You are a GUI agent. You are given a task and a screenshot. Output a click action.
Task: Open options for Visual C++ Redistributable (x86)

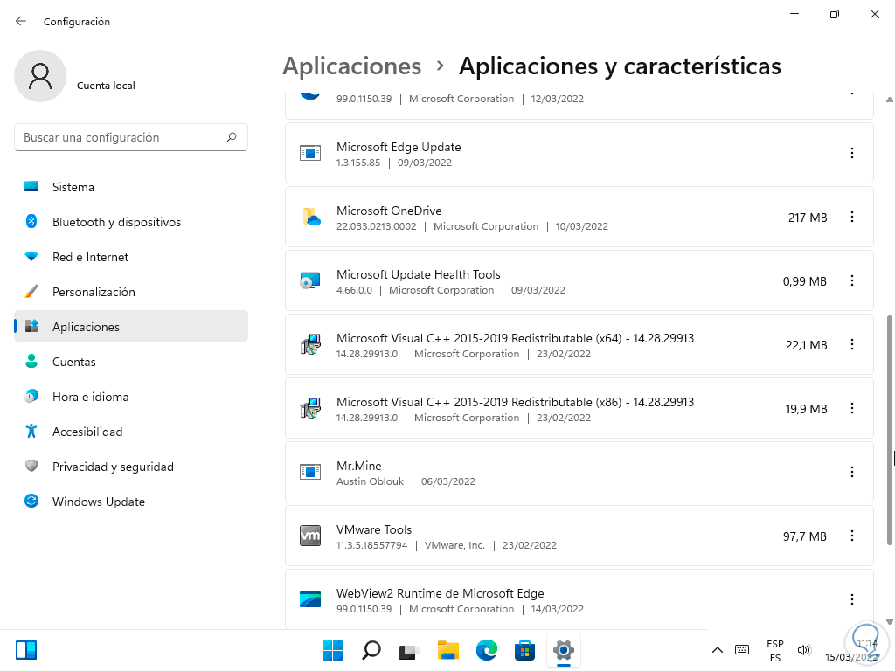[851, 409]
